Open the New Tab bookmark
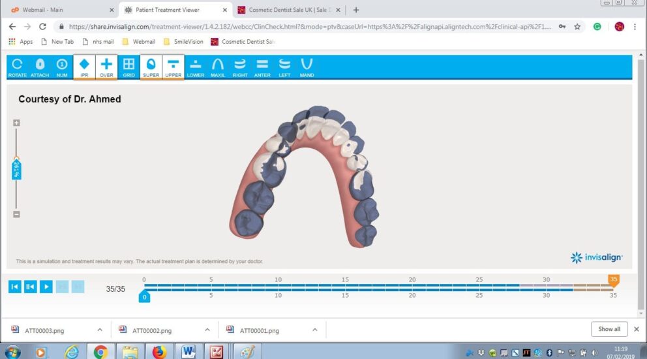Screen dimensions: 647x359 [57, 42]
